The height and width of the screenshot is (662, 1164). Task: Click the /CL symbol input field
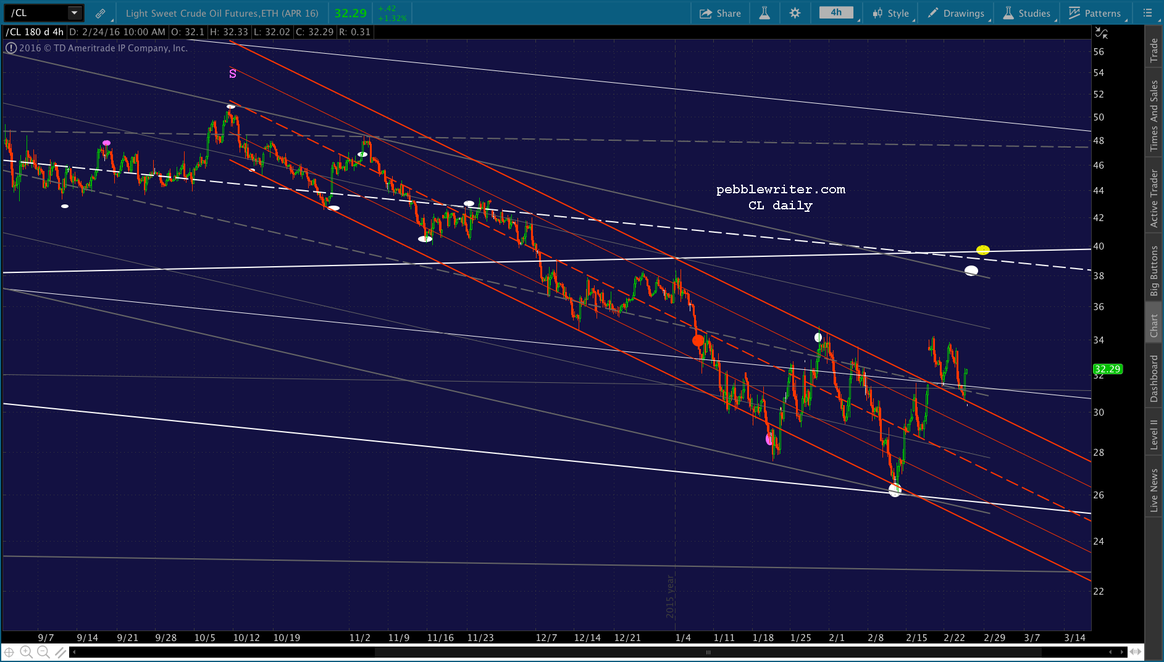tap(36, 12)
